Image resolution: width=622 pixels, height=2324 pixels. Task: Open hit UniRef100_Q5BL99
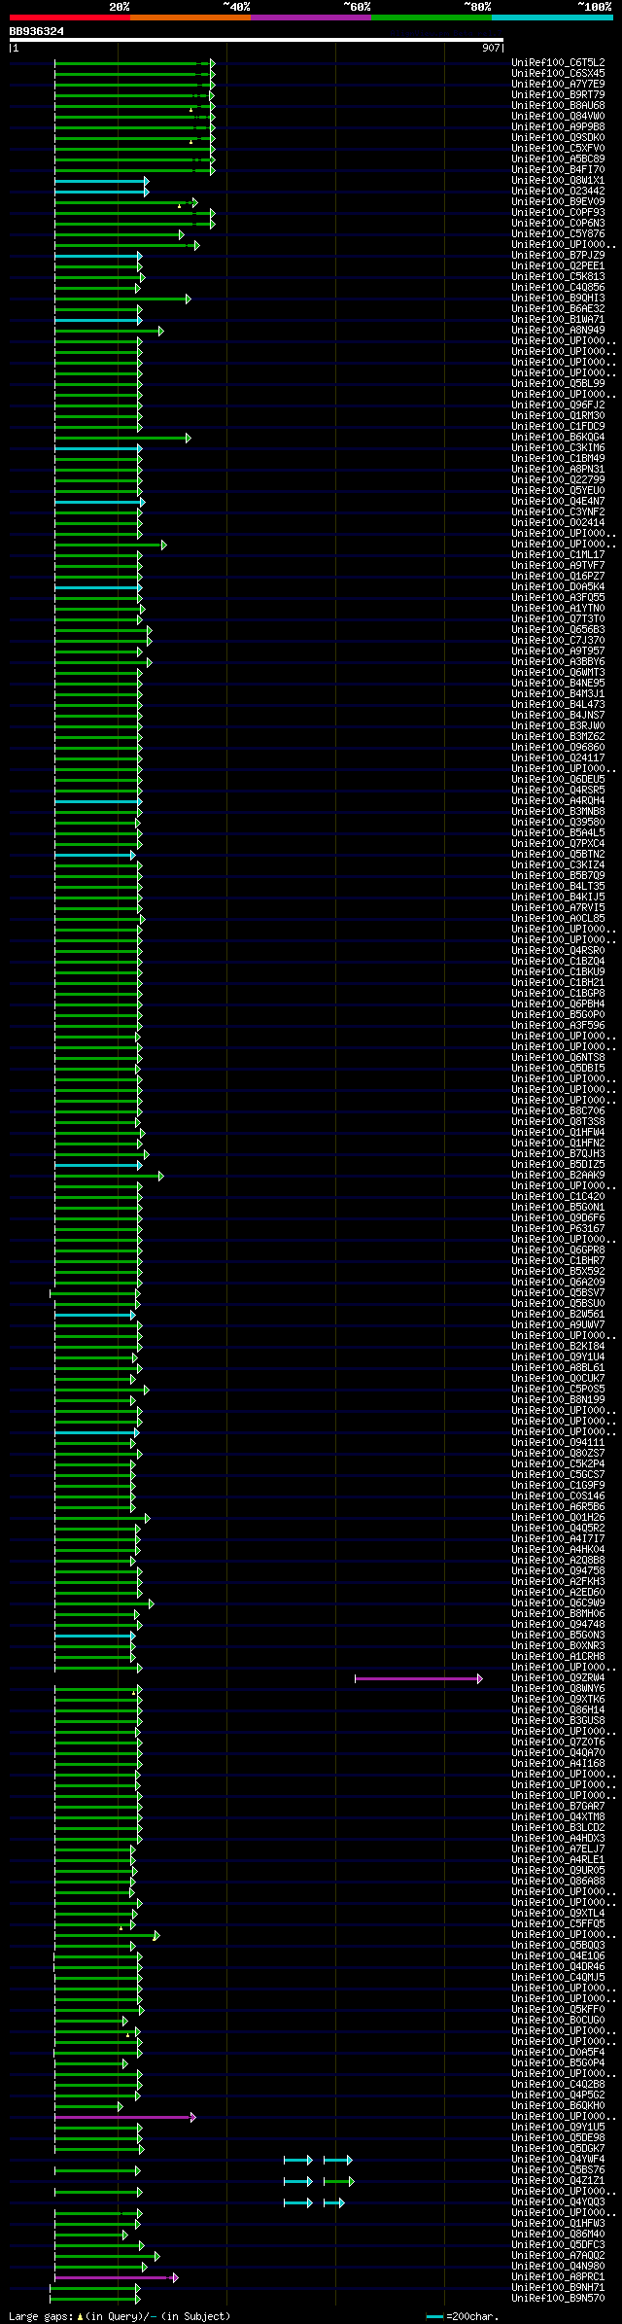click(x=558, y=383)
